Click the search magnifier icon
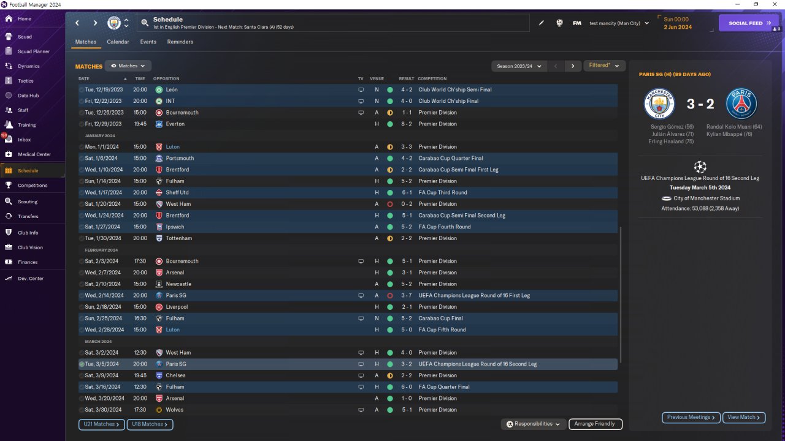The width and height of the screenshot is (785, 441). 145,23
